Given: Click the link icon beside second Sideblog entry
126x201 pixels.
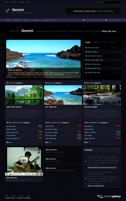Looking at the screenshot, I should pos(86,179).
